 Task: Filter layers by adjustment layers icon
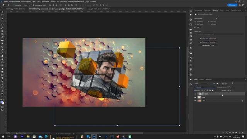point(217,83)
